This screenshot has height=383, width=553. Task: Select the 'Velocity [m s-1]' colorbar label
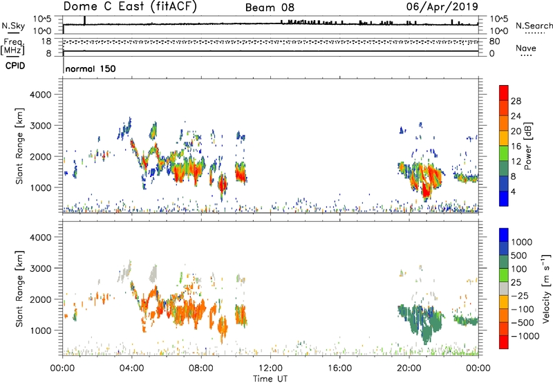pyautogui.click(x=547, y=288)
